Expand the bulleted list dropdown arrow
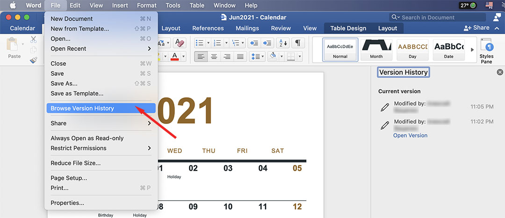 tap(208, 43)
